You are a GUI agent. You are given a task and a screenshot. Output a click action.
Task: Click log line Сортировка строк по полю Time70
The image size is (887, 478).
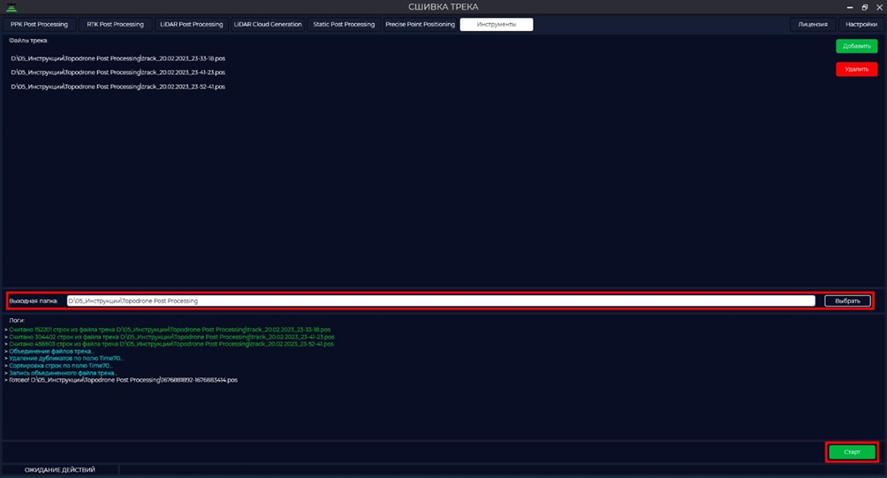pos(59,366)
